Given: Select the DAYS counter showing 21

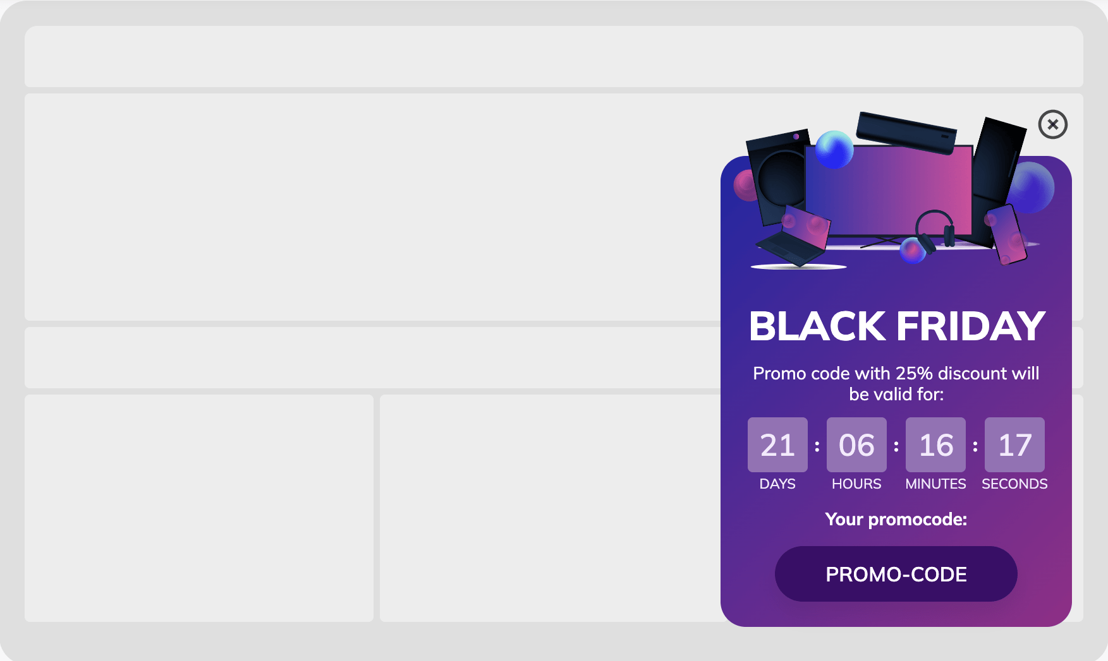Looking at the screenshot, I should [777, 444].
